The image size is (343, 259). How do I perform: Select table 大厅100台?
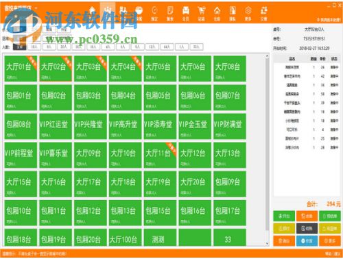[x=125, y=238]
